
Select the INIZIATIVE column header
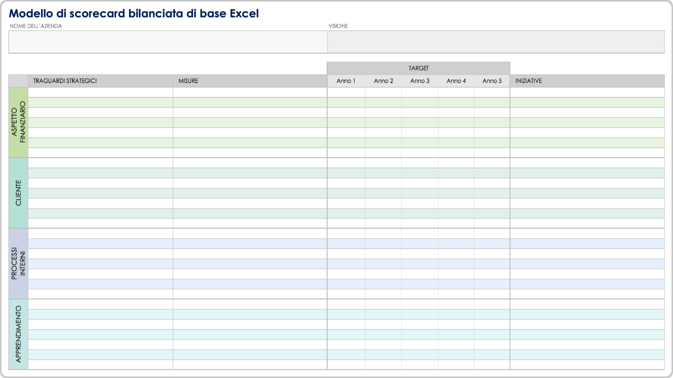click(587, 81)
